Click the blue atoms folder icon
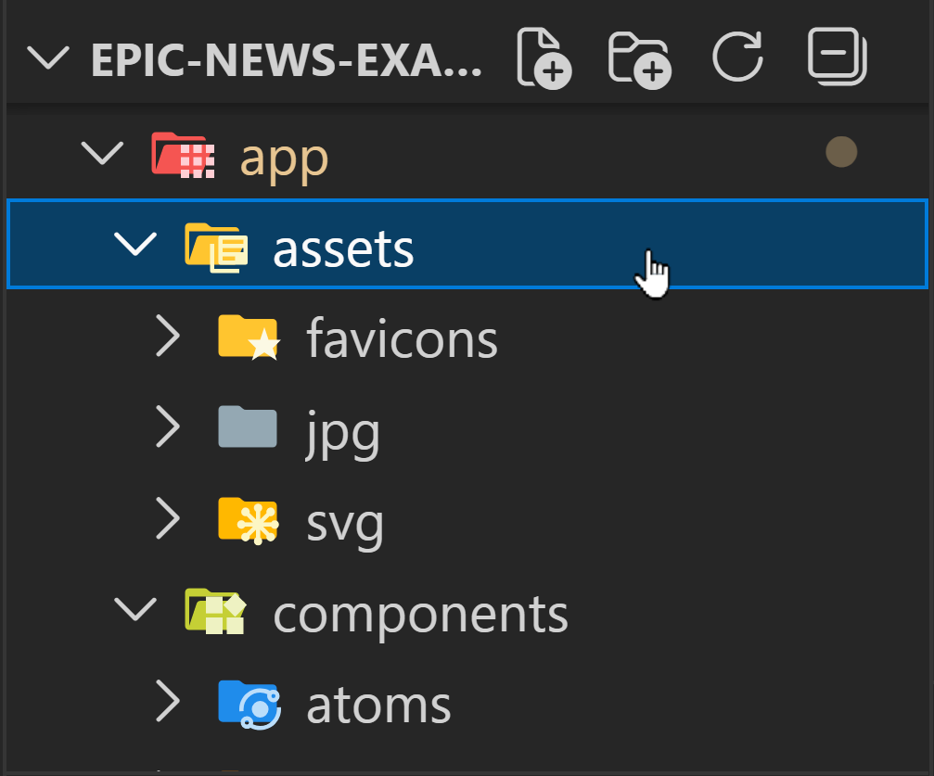934x776 pixels. (249, 704)
